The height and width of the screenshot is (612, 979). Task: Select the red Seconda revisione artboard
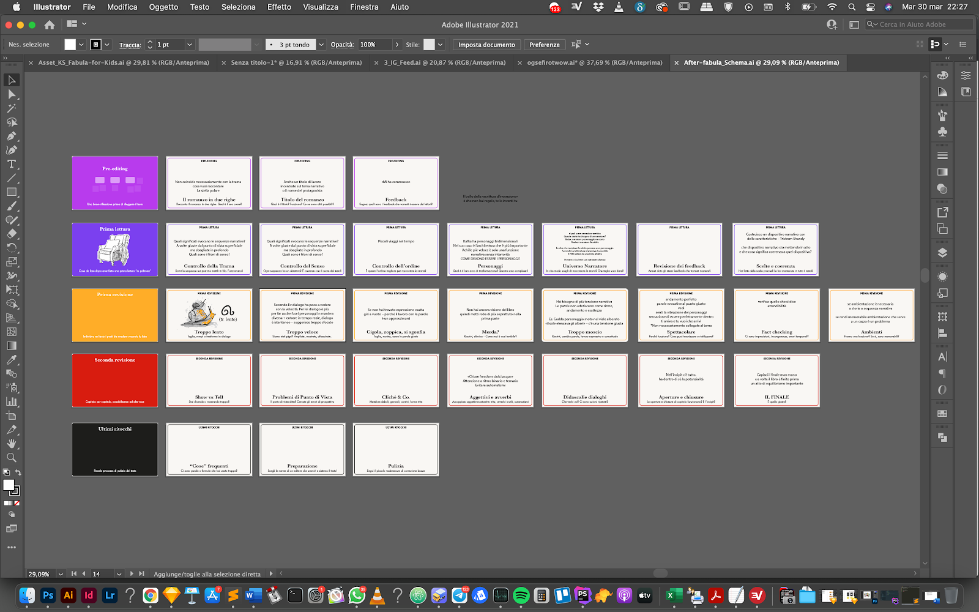pyautogui.click(x=115, y=380)
